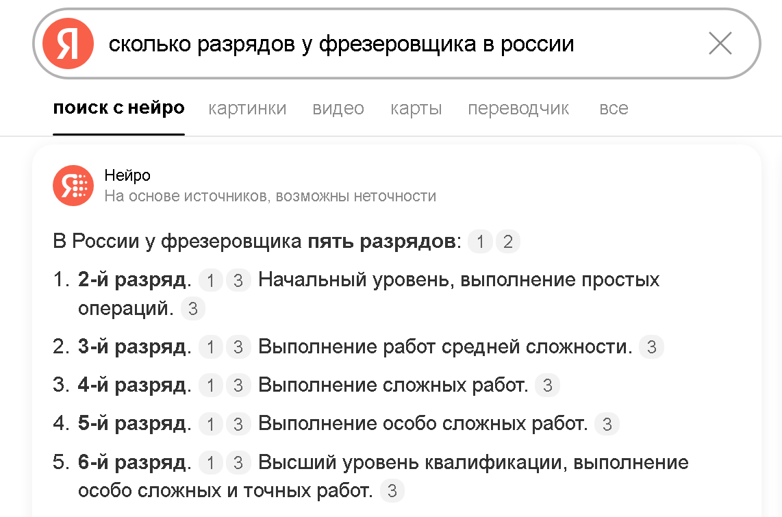Viewport: 782px width, 517px height.
Task: Open source 1 next to 5-й разряд
Action: click(x=211, y=425)
